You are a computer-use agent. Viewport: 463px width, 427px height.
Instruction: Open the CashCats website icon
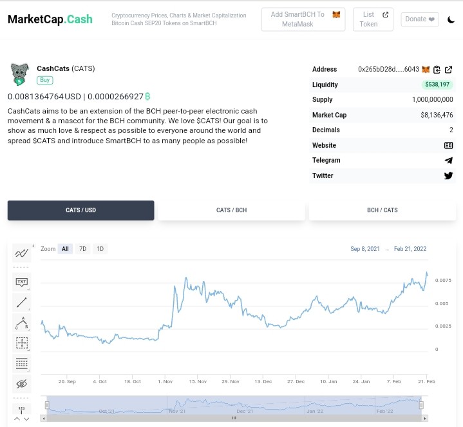pos(448,145)
